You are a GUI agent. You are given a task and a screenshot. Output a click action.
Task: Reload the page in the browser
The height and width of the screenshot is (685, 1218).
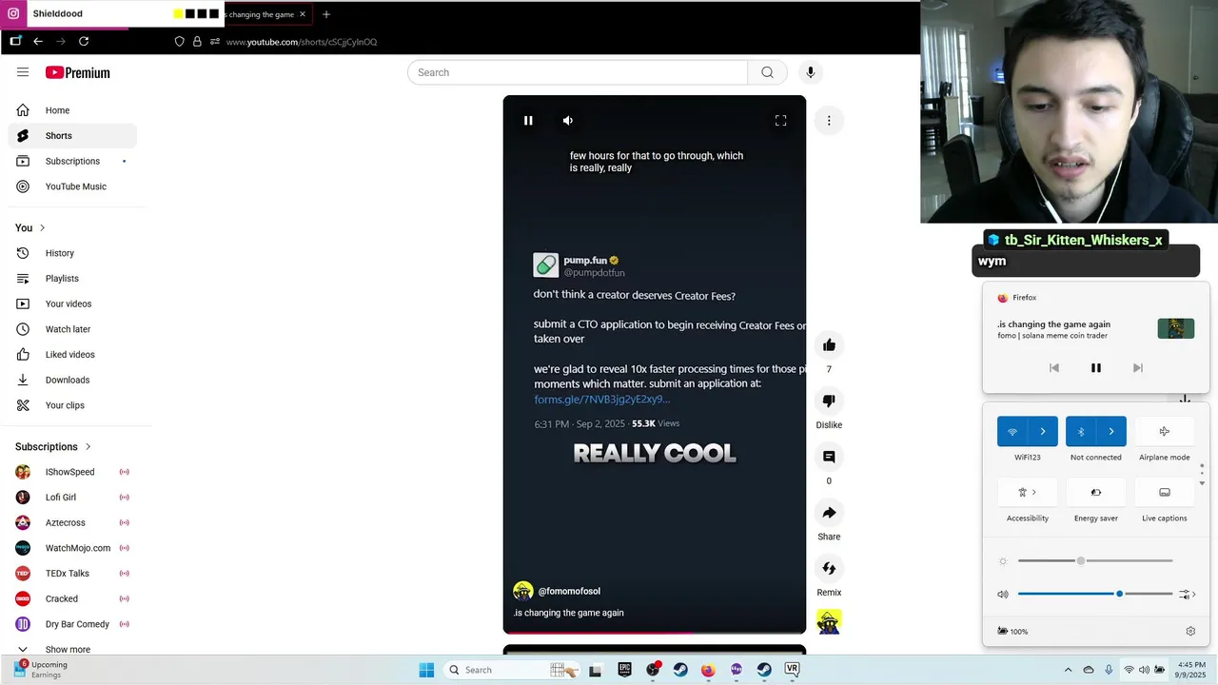pos(84,42)
